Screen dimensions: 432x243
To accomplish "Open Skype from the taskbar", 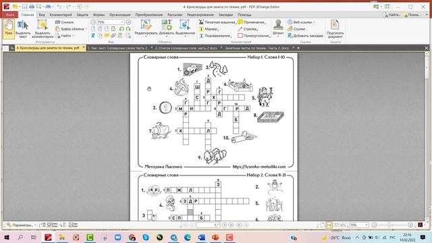I will click(146, 237).
